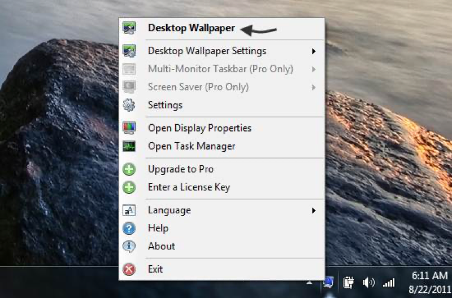
Task: Click the Language aA icon
Action: 129,211
